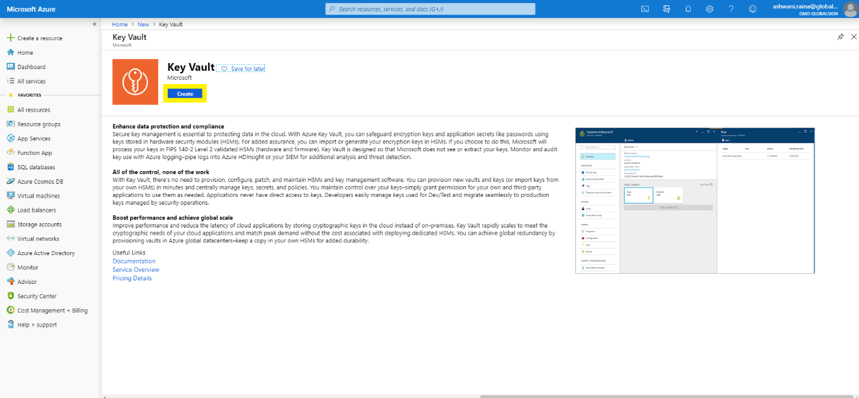Click the New breadcrumb link
This screenshot has height=398, width=859.
143,25
